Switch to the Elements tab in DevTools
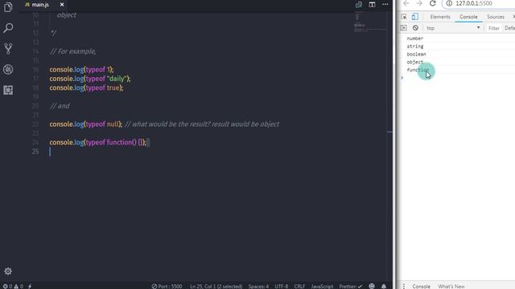515x289 pixels. click(440, 17)
